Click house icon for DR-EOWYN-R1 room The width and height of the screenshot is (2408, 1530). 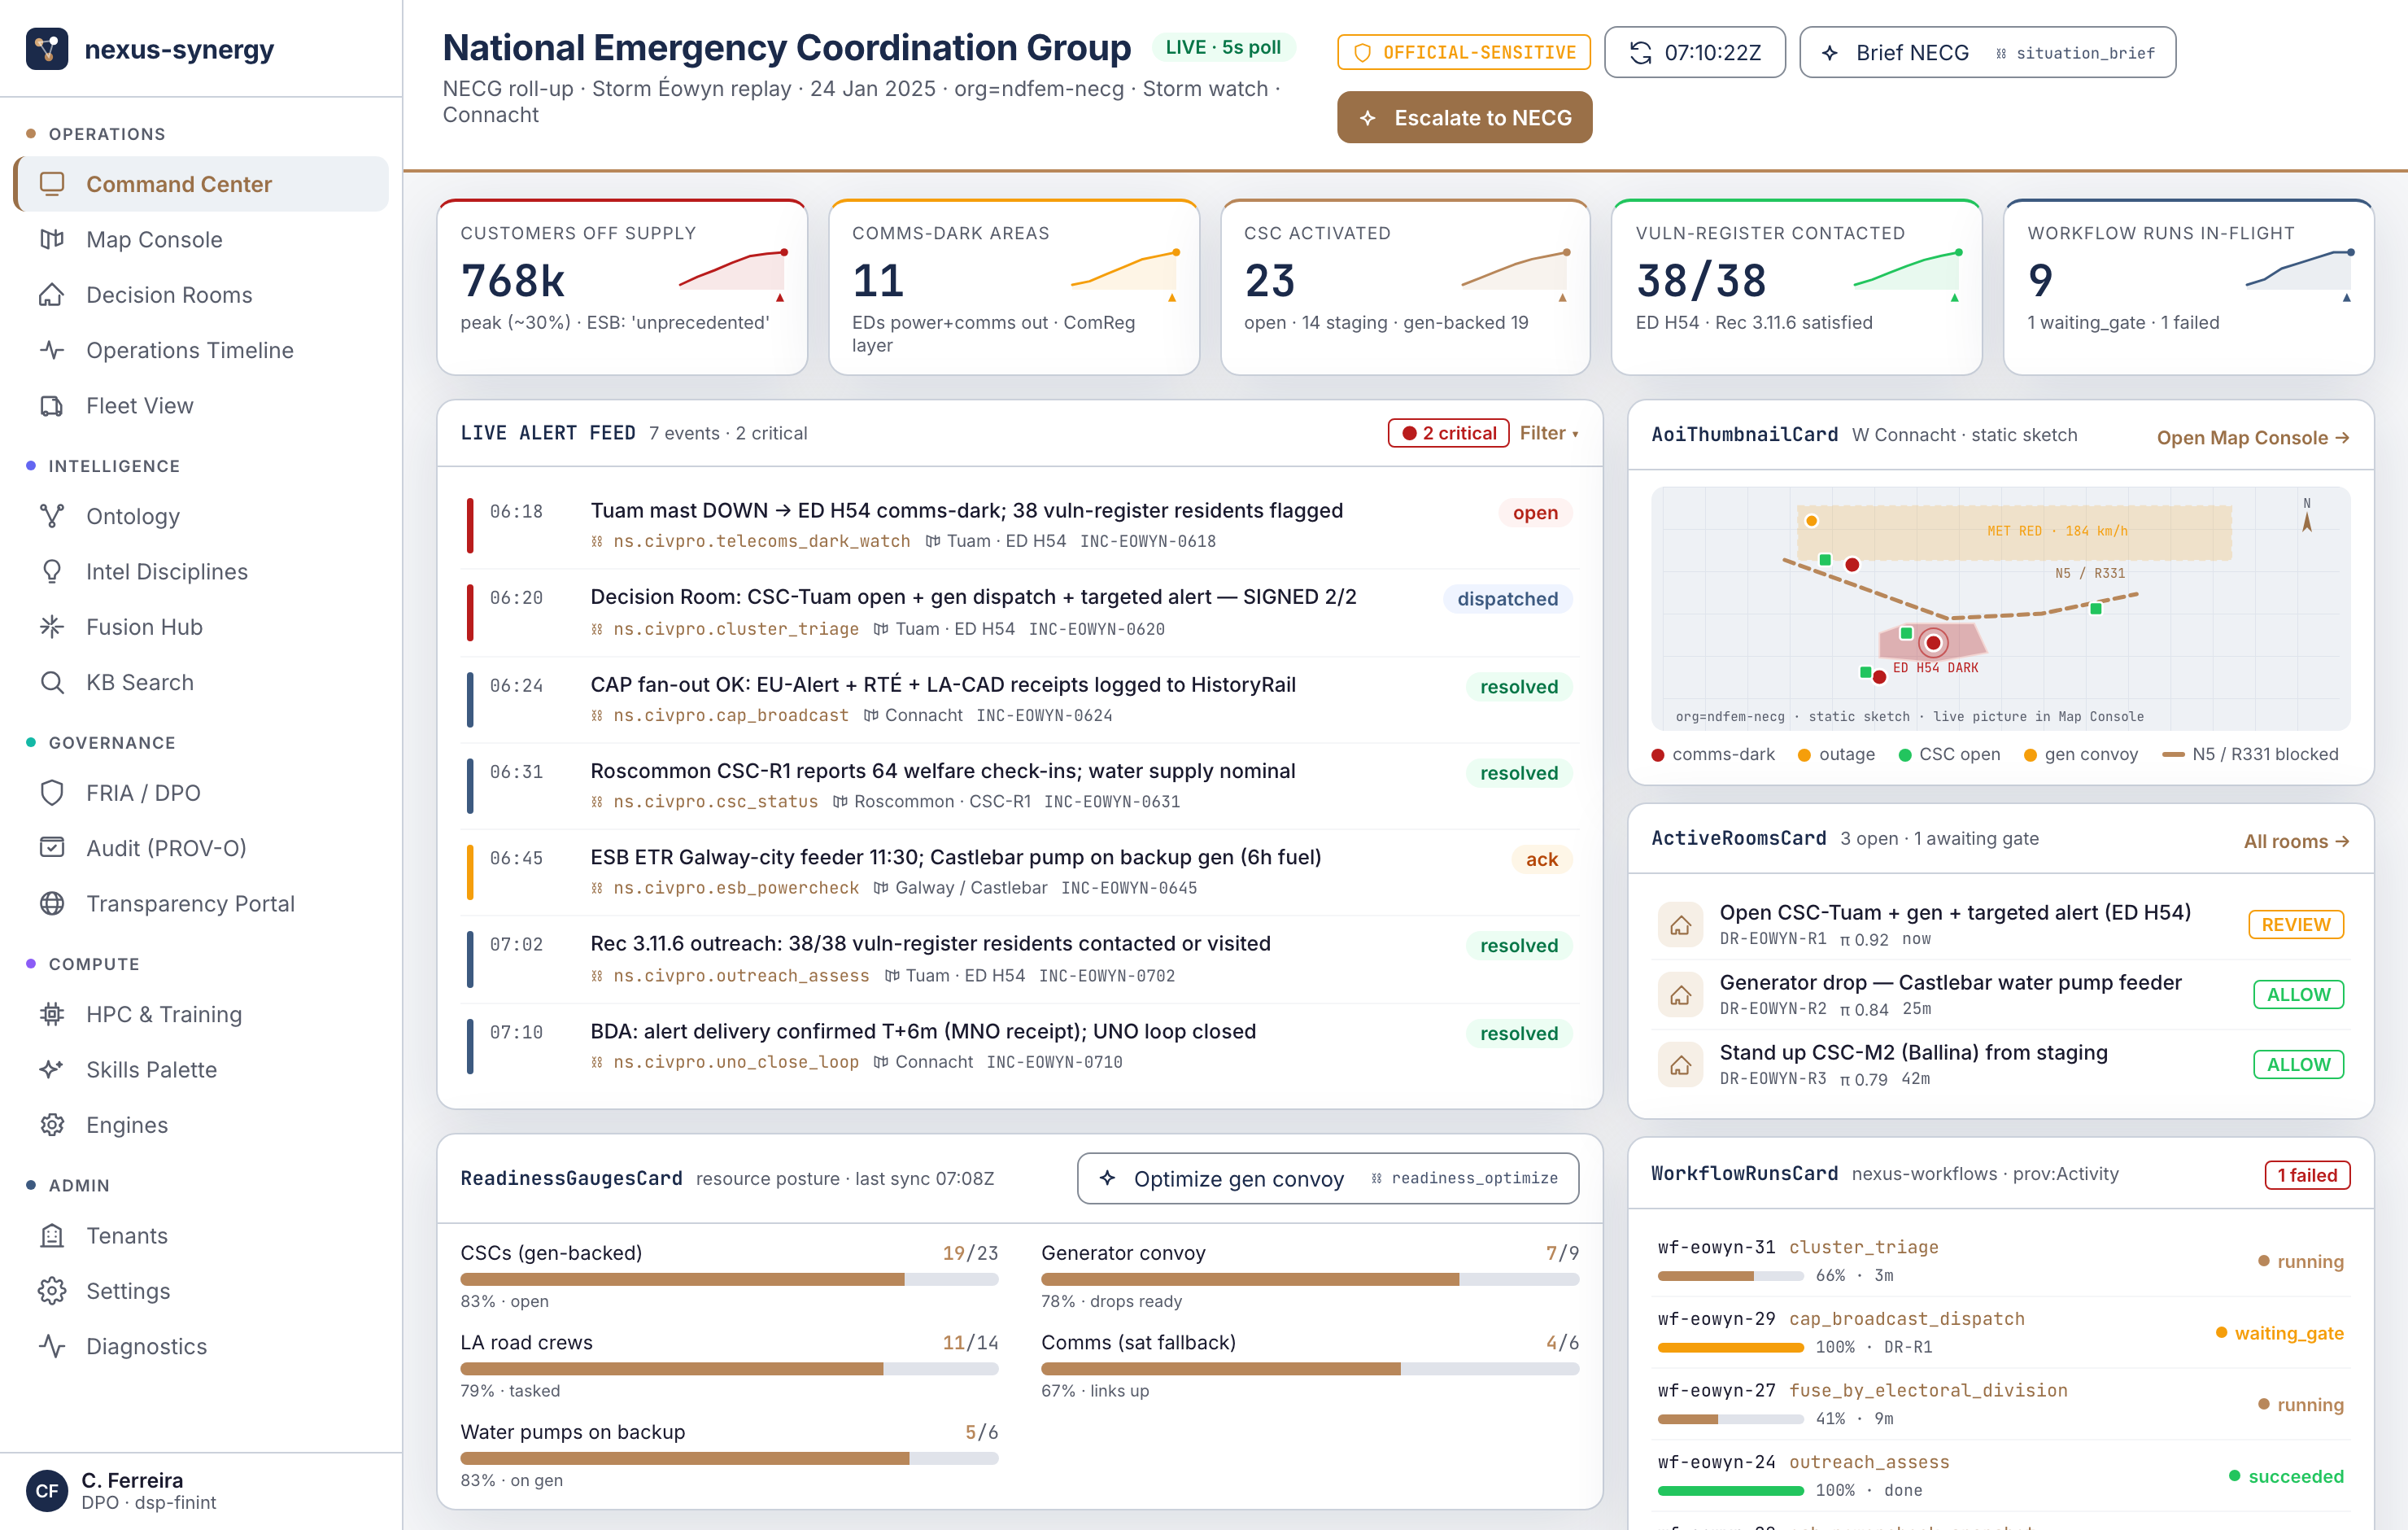point(1680,925)
